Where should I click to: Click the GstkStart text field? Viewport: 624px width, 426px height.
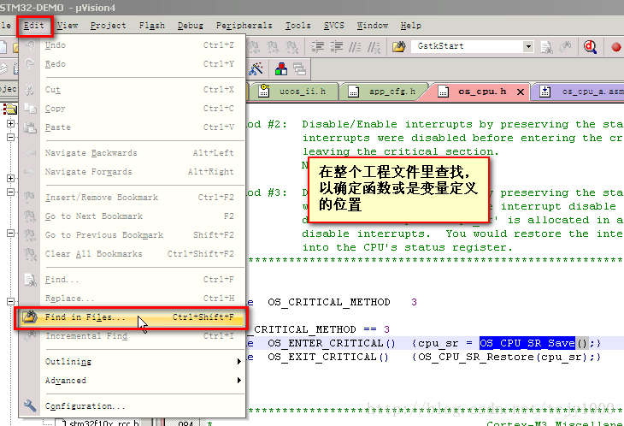tap(468, 46)
